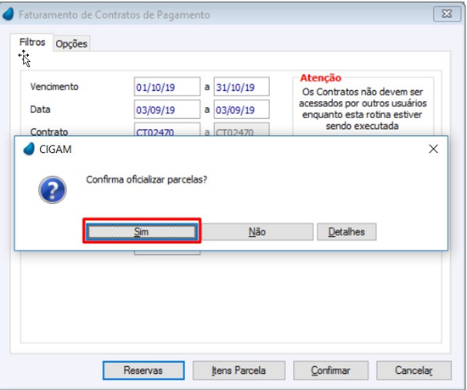Click the Reservas button
Screen dimensions: 467x390
click(143, 370)
